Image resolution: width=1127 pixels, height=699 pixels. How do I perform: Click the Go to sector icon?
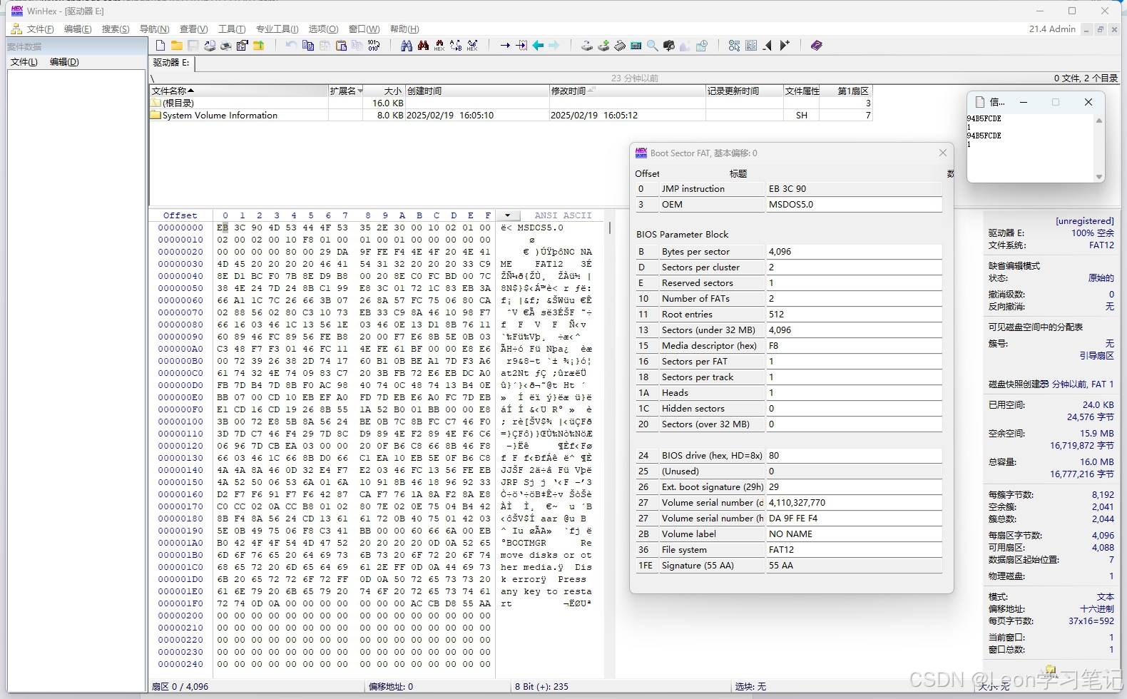(521, 46)
